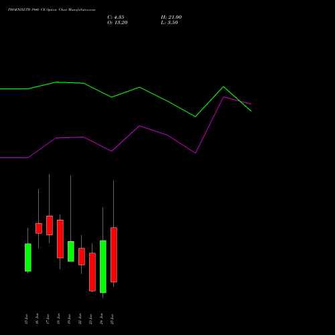Viewport: 335px width, 335px height.
Task: Click the x-axis date label for day 24
Action: pyautogui.click(x=101, y=319)
